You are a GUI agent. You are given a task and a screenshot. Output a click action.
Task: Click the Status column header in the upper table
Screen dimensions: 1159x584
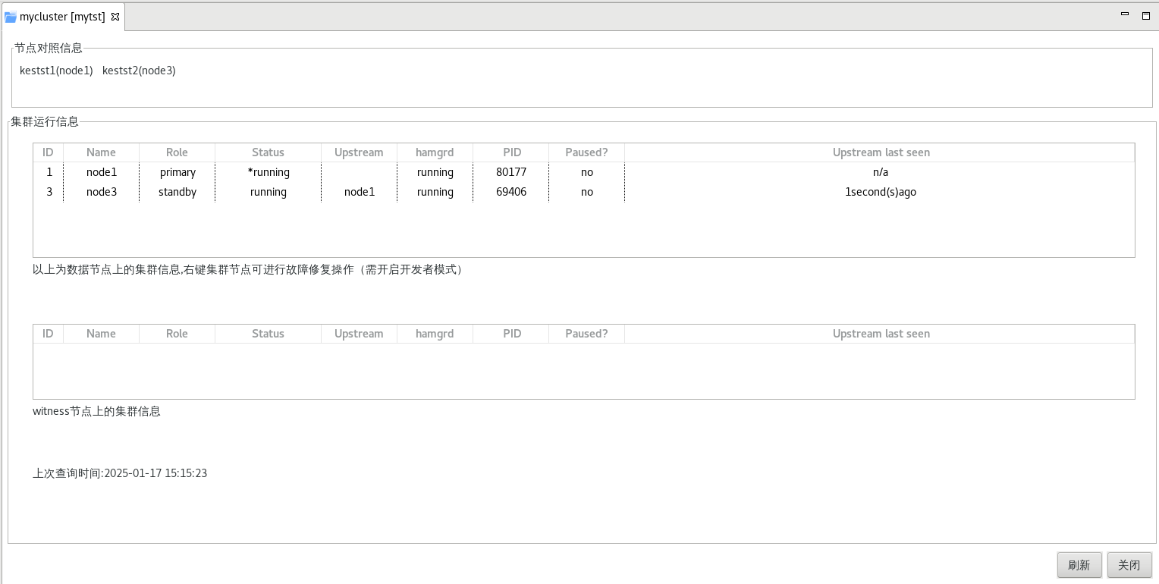click(x=268, y=152)
